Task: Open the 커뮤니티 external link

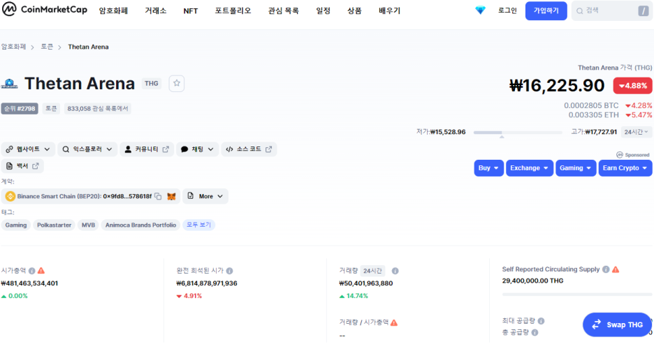Action: click(147, 149)
